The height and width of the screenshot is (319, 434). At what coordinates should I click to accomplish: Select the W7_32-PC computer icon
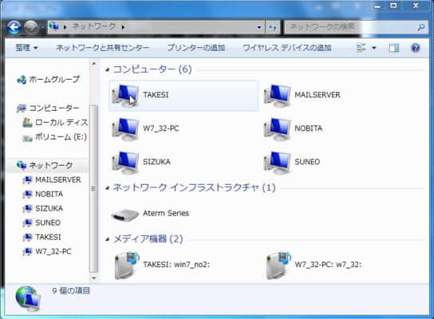click(125, 129)
